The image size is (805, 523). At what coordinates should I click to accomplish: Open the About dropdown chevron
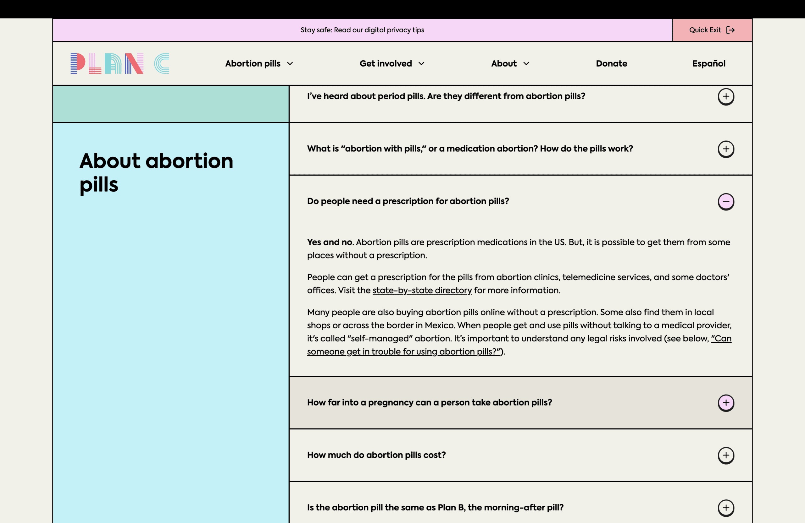pyautogui.click(x=526, y=63)
